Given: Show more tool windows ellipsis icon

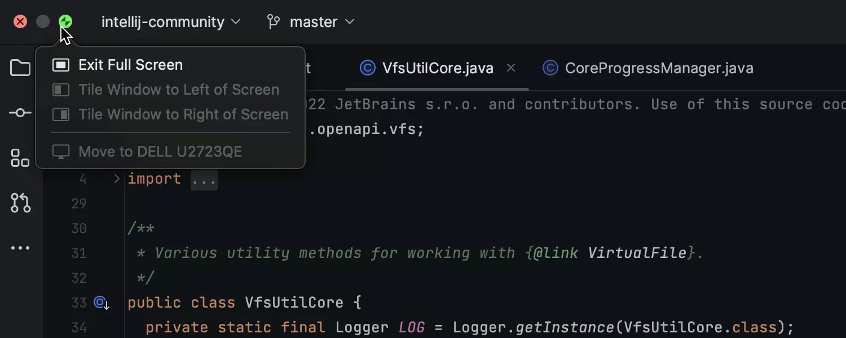Looking at the screenshot, I should tap(20, 248).
